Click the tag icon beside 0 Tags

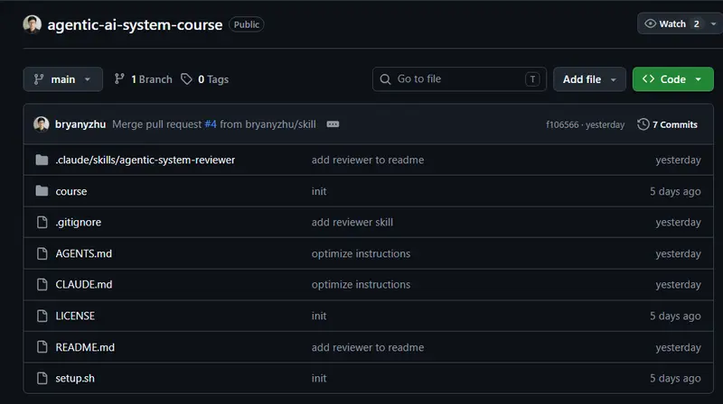click(186, 79)
